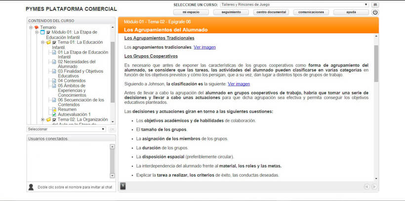405x201 pixels.
Task: Select tree item 04 Contenidos
Action: (x=72, y=81)
